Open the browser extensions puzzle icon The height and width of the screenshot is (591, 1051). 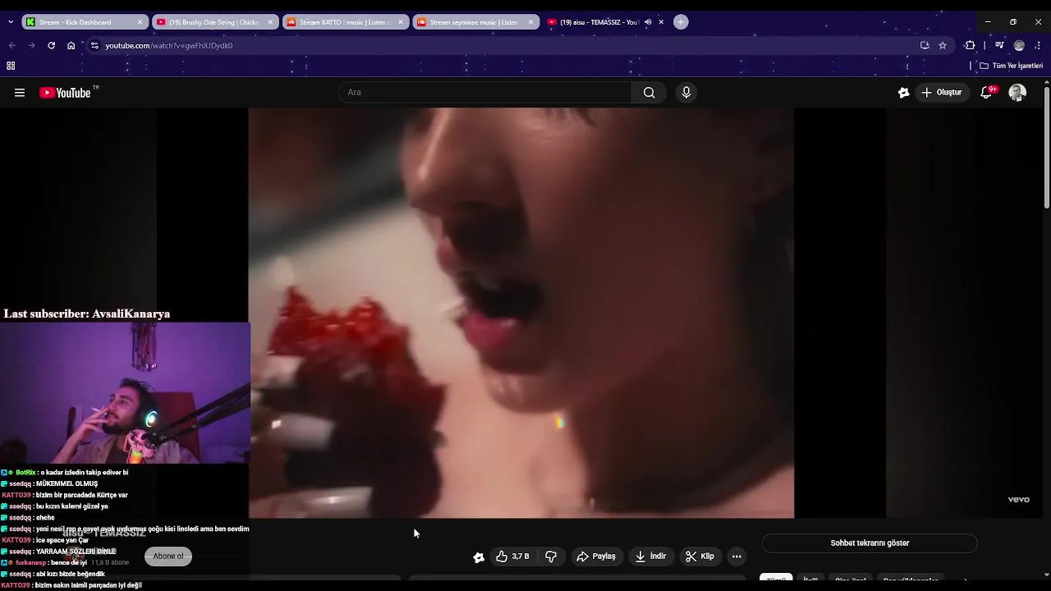click(970, 45)
